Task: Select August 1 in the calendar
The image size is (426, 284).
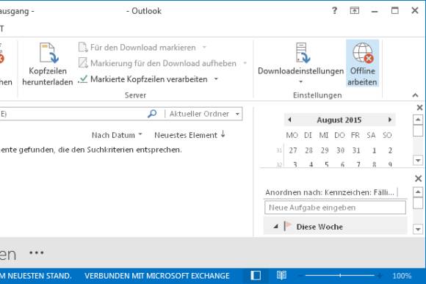Action: 374,150
